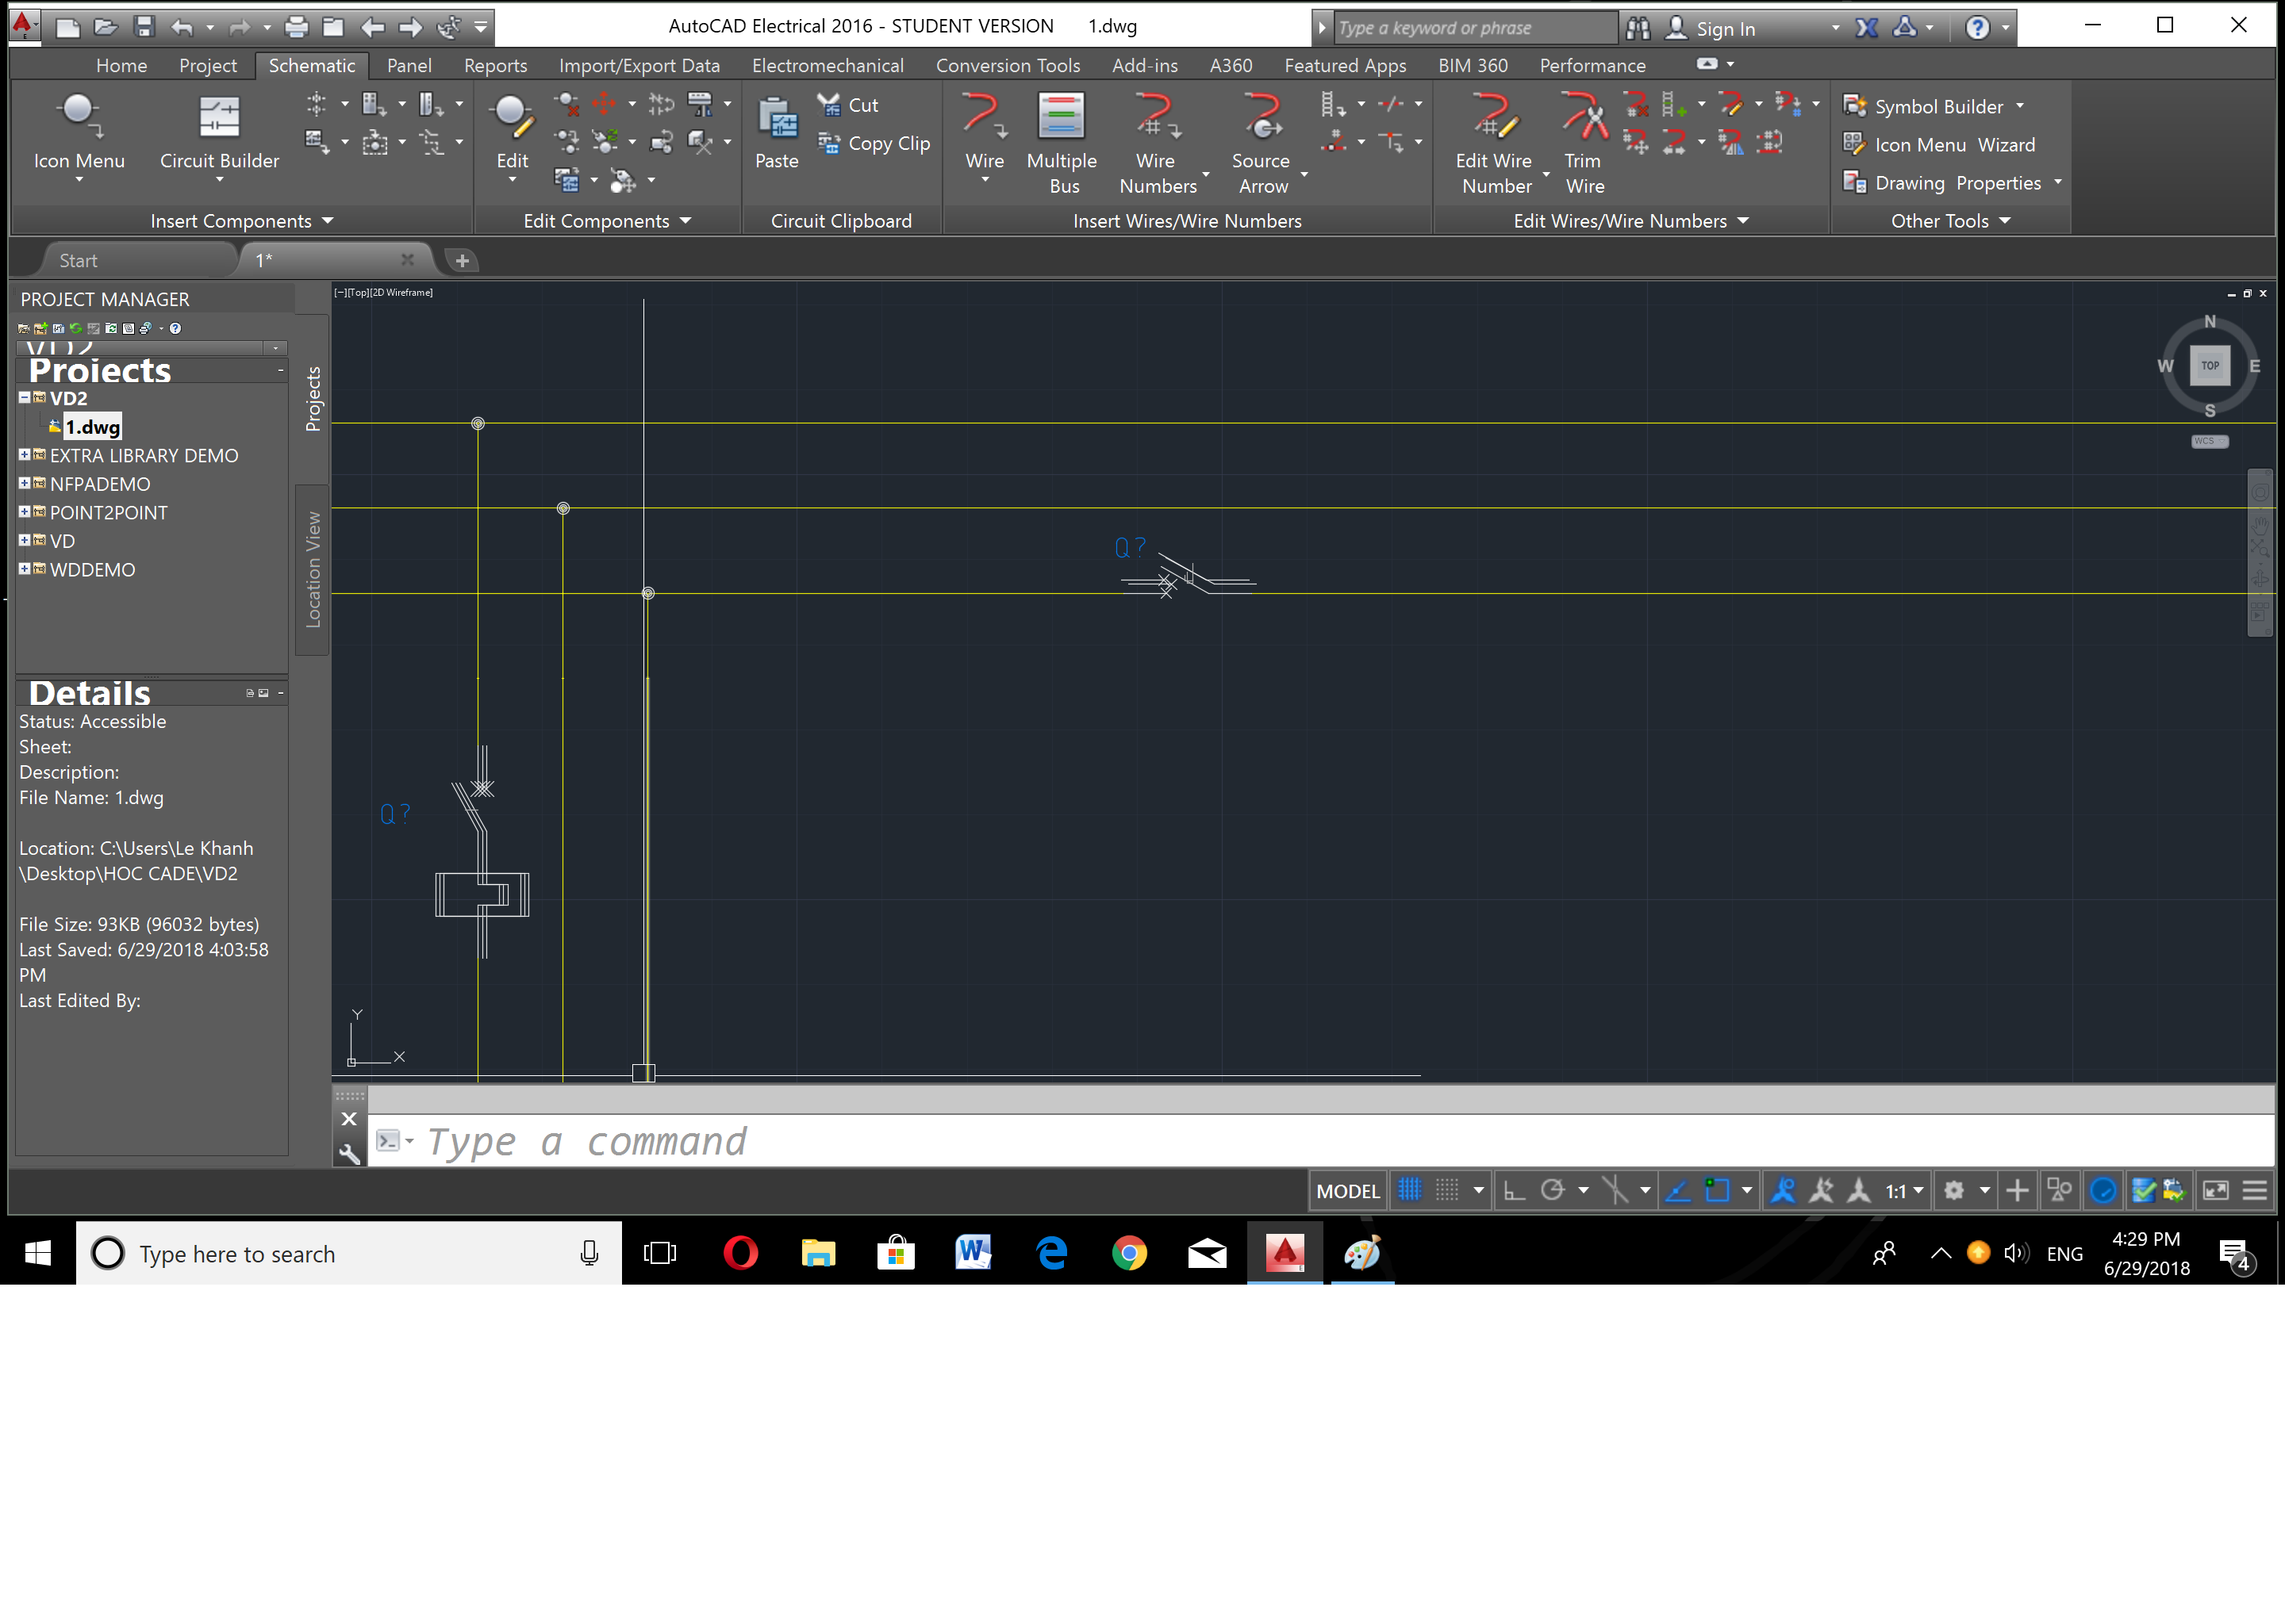Click the Cut circuit button
Viewport: 2285px width, 1624px height.
[847, 105]
